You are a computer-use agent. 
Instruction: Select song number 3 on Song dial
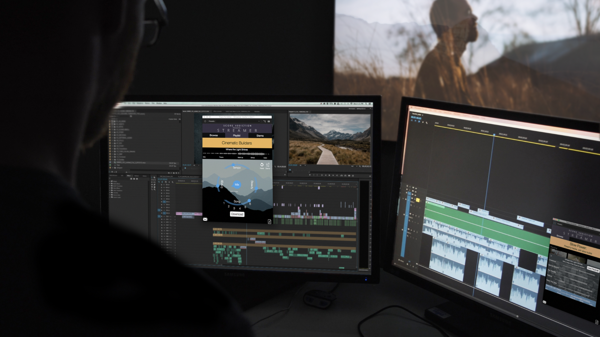(234, 208)
